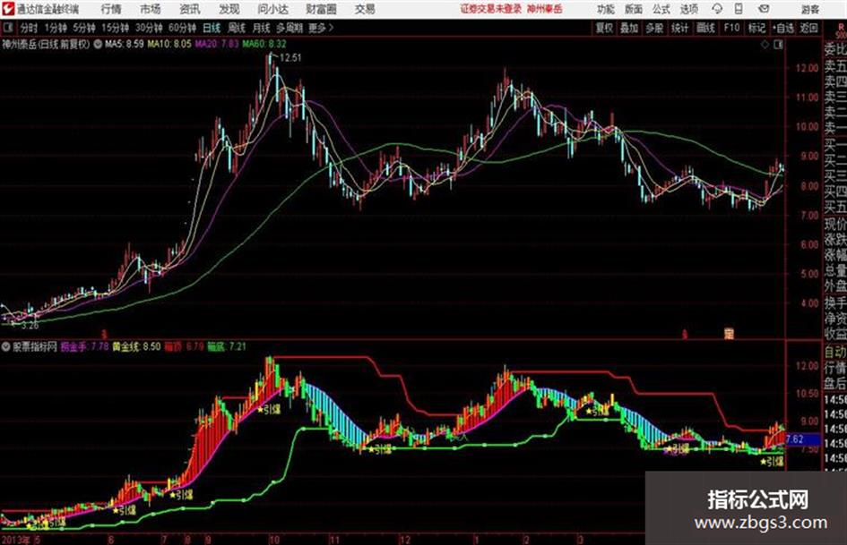
Task: Click the 统计 statistics button
Action: [x=679, y=28]
